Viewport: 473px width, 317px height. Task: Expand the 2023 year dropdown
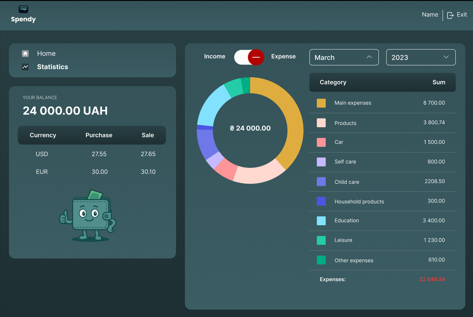[x=421, y=57]
